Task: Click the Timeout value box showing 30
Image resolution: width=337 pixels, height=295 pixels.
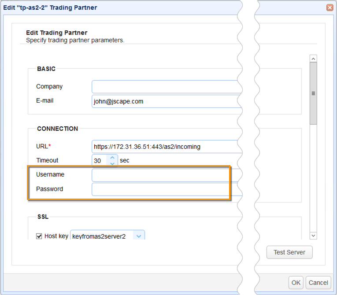Action: [99, 161]
